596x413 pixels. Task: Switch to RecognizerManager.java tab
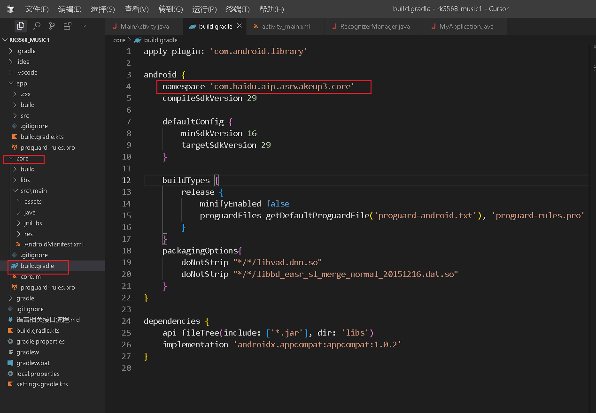(374, 26)
